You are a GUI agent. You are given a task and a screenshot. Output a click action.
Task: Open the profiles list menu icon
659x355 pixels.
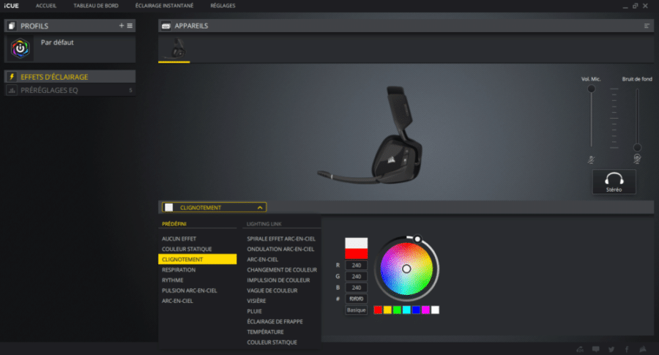130,26
